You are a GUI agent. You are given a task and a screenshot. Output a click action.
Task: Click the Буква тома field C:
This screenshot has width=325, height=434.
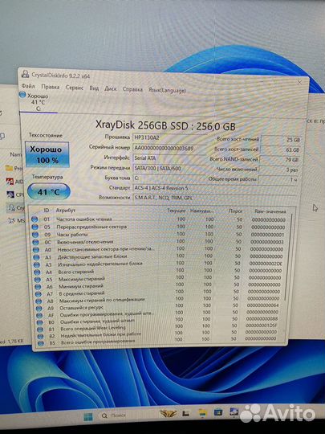pos(169,178)
